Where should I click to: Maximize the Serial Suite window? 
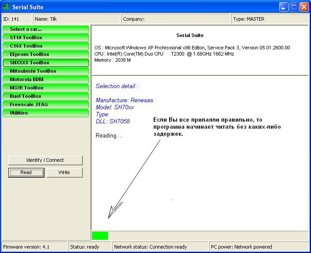(294, 7)
